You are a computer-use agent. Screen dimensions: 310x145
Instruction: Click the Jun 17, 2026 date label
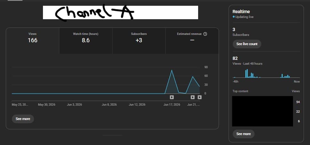pos(172,105)
